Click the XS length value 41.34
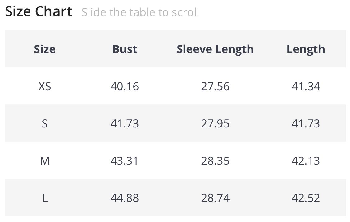350x222 pixels. (x=306, y=86)
